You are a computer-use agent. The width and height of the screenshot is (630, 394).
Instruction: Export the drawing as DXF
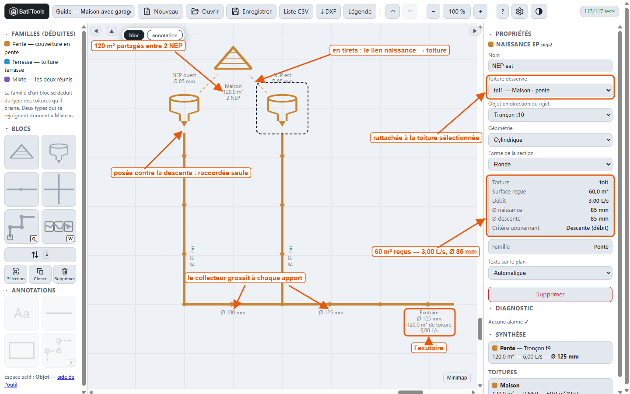[x=328, y=11]
